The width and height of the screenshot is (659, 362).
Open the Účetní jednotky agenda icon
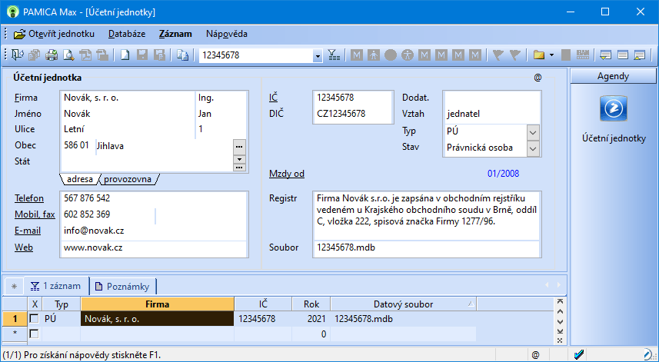tap(614, 108)
